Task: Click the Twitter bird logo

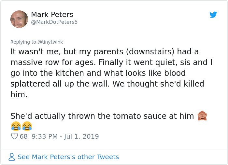Action: click(x=213, y=15)
